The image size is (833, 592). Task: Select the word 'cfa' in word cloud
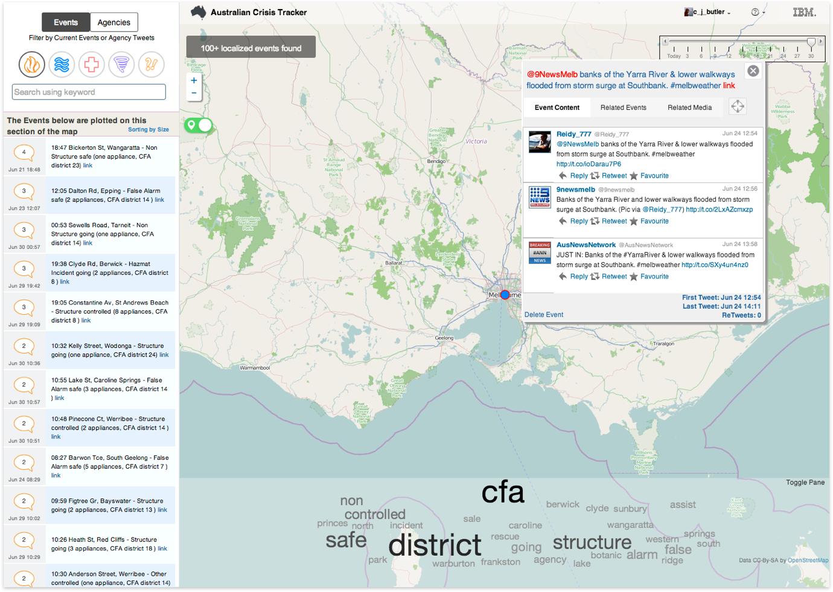click(503, 492)
